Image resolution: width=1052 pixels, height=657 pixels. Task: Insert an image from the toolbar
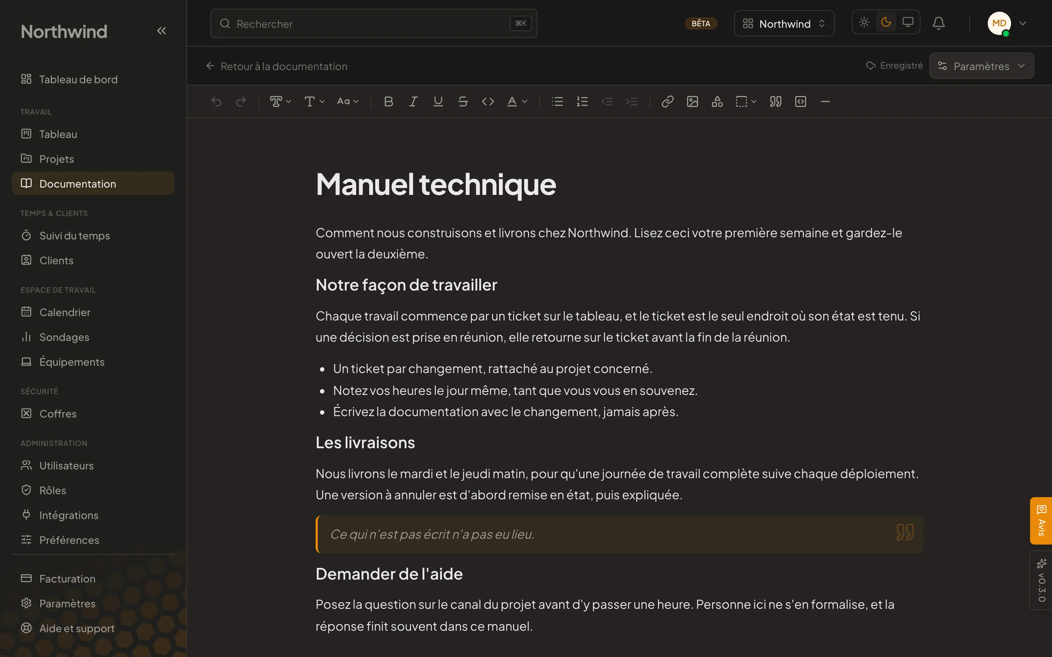coord(693,102)
